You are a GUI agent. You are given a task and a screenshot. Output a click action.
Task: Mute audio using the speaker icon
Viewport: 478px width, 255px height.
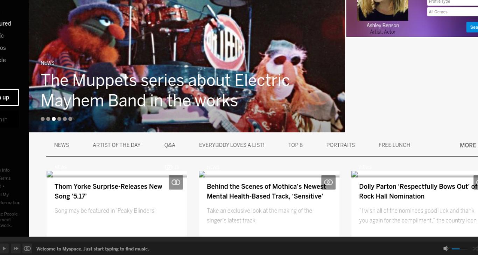[x=446, y=249]
